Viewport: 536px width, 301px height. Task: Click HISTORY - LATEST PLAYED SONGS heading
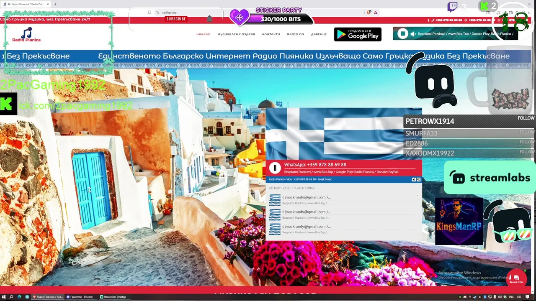291,188
